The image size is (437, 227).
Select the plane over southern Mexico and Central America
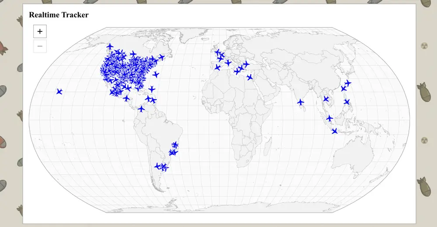(x=127, y=98)
